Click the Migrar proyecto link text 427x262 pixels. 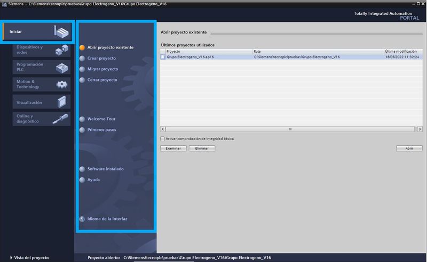[102, 69]
